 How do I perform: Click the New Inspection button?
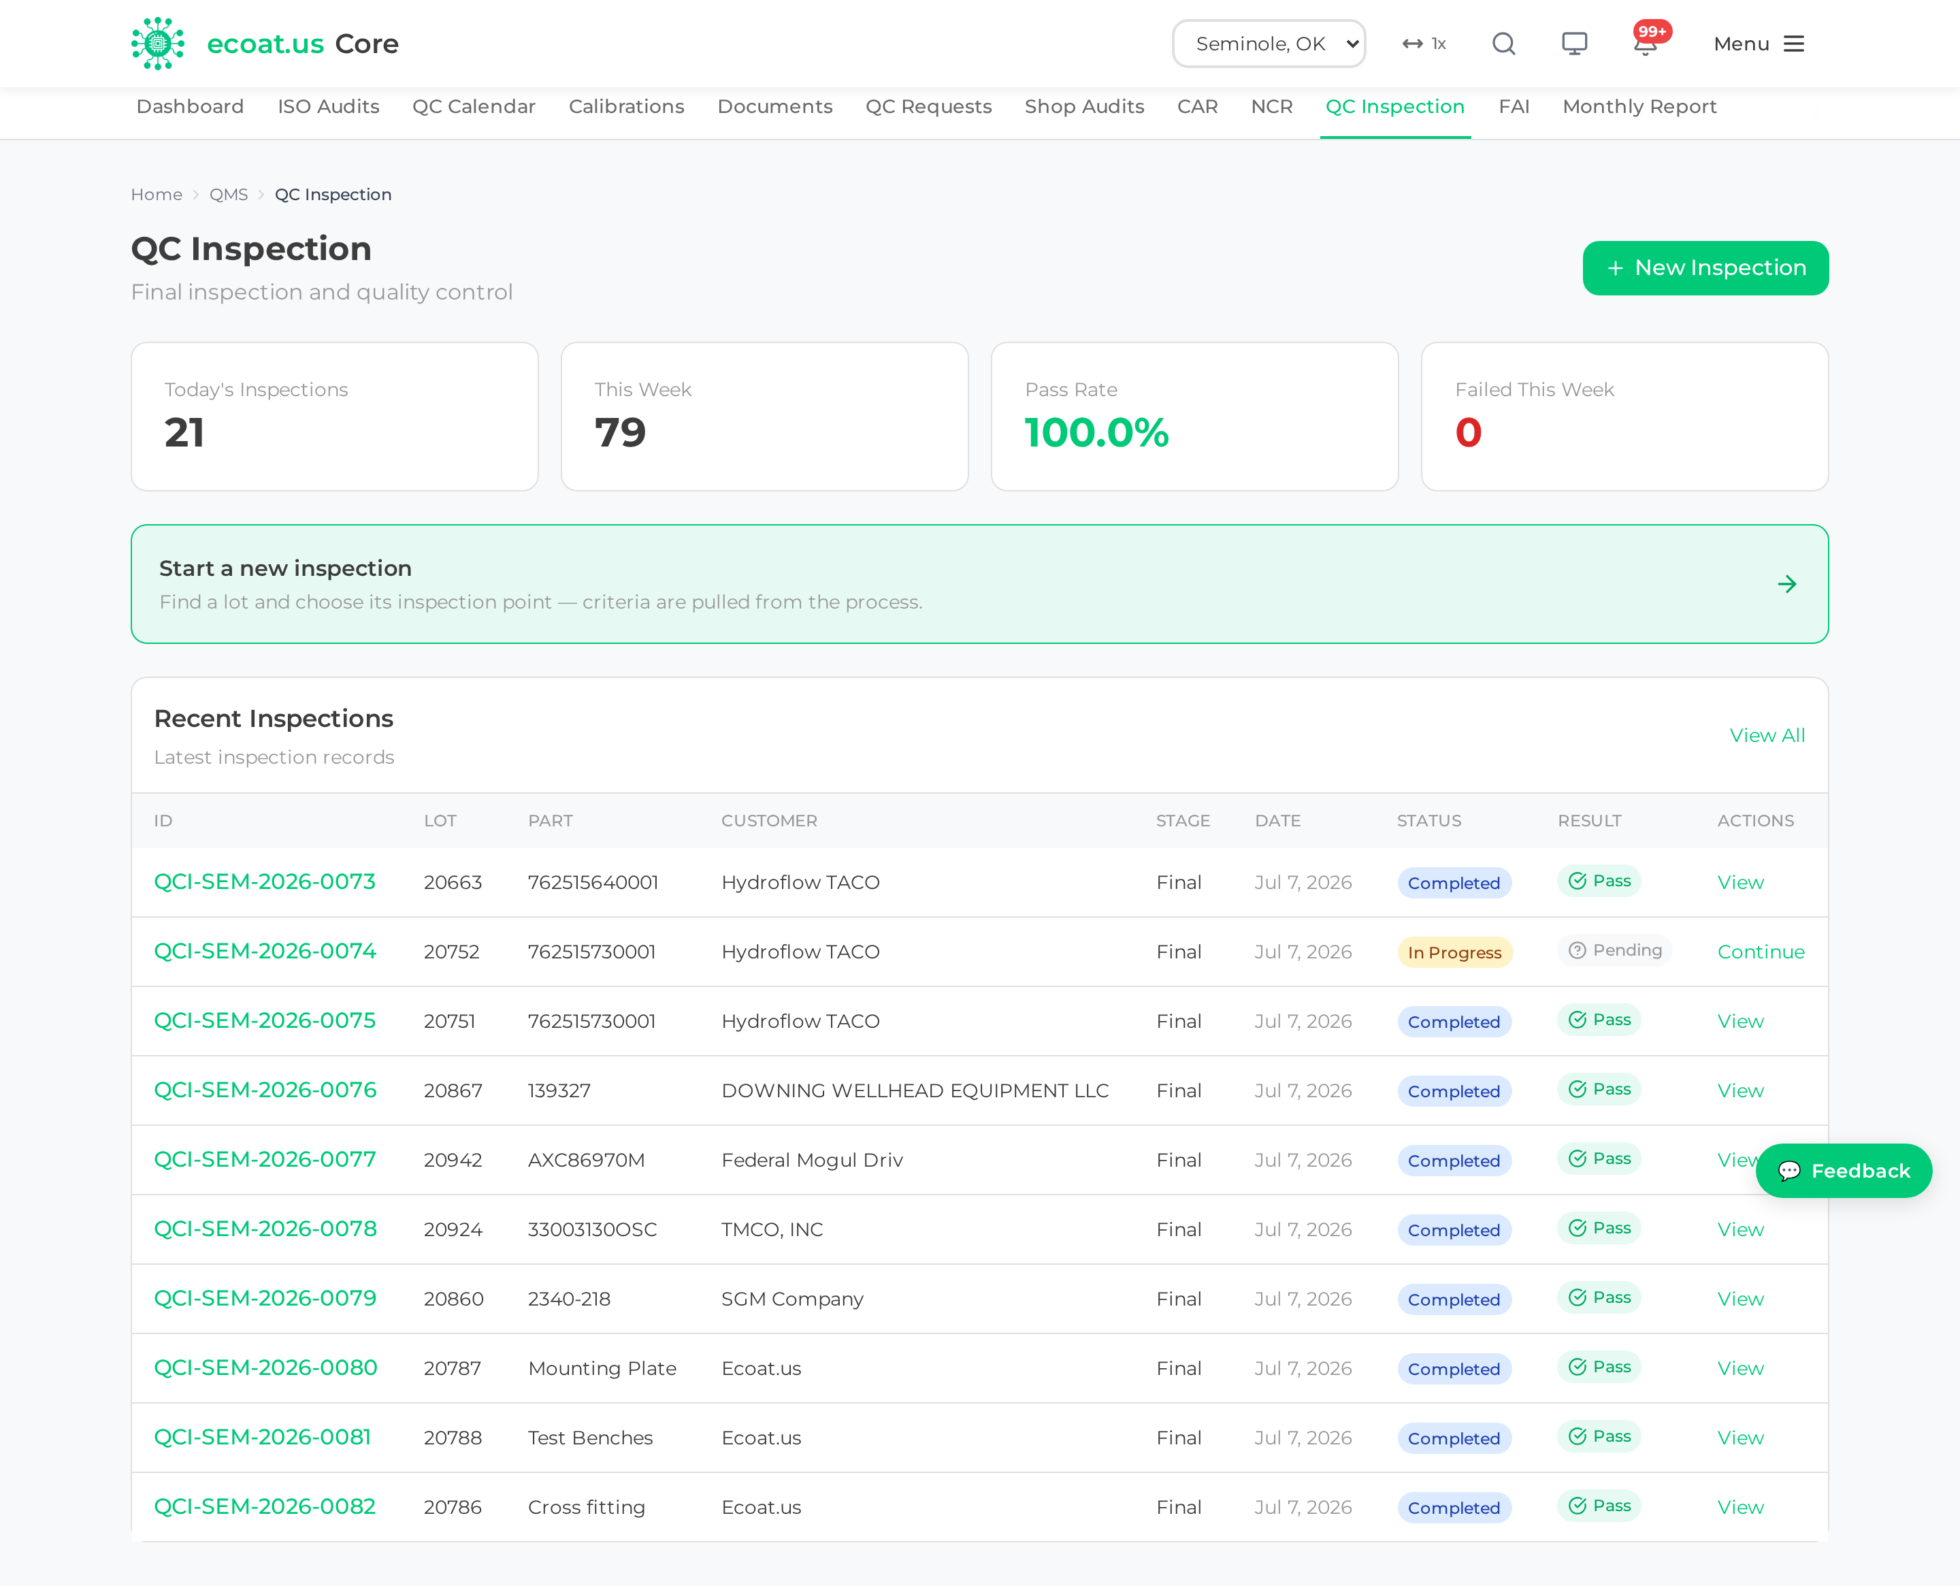[1705, 268]
